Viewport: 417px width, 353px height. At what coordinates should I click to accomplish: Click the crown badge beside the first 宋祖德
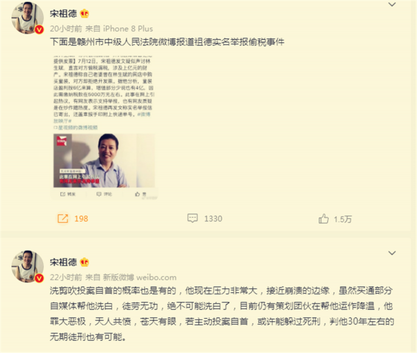(85, 14)
